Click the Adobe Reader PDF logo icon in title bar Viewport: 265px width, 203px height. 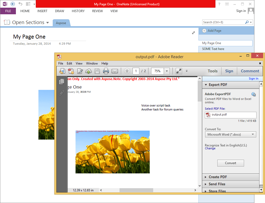[59, 57]
